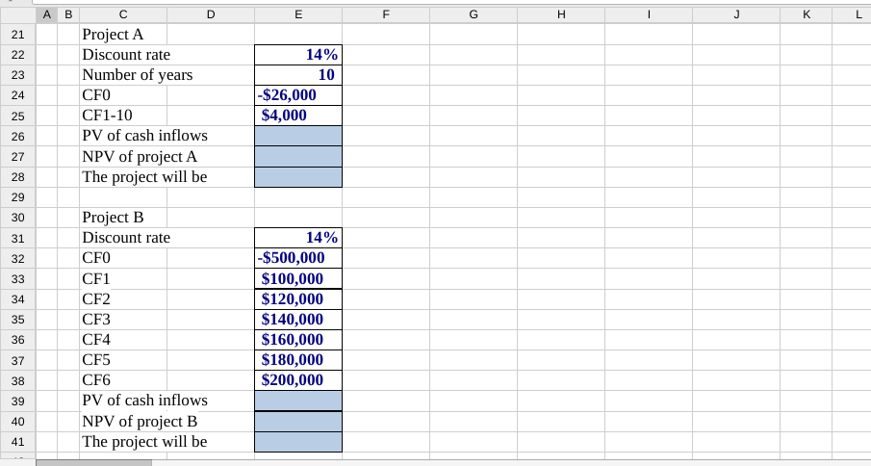Click Project A discount rate 14% cell
Image resolution: width=871 pixels, height=466 pixels.
tap(298, 55)
